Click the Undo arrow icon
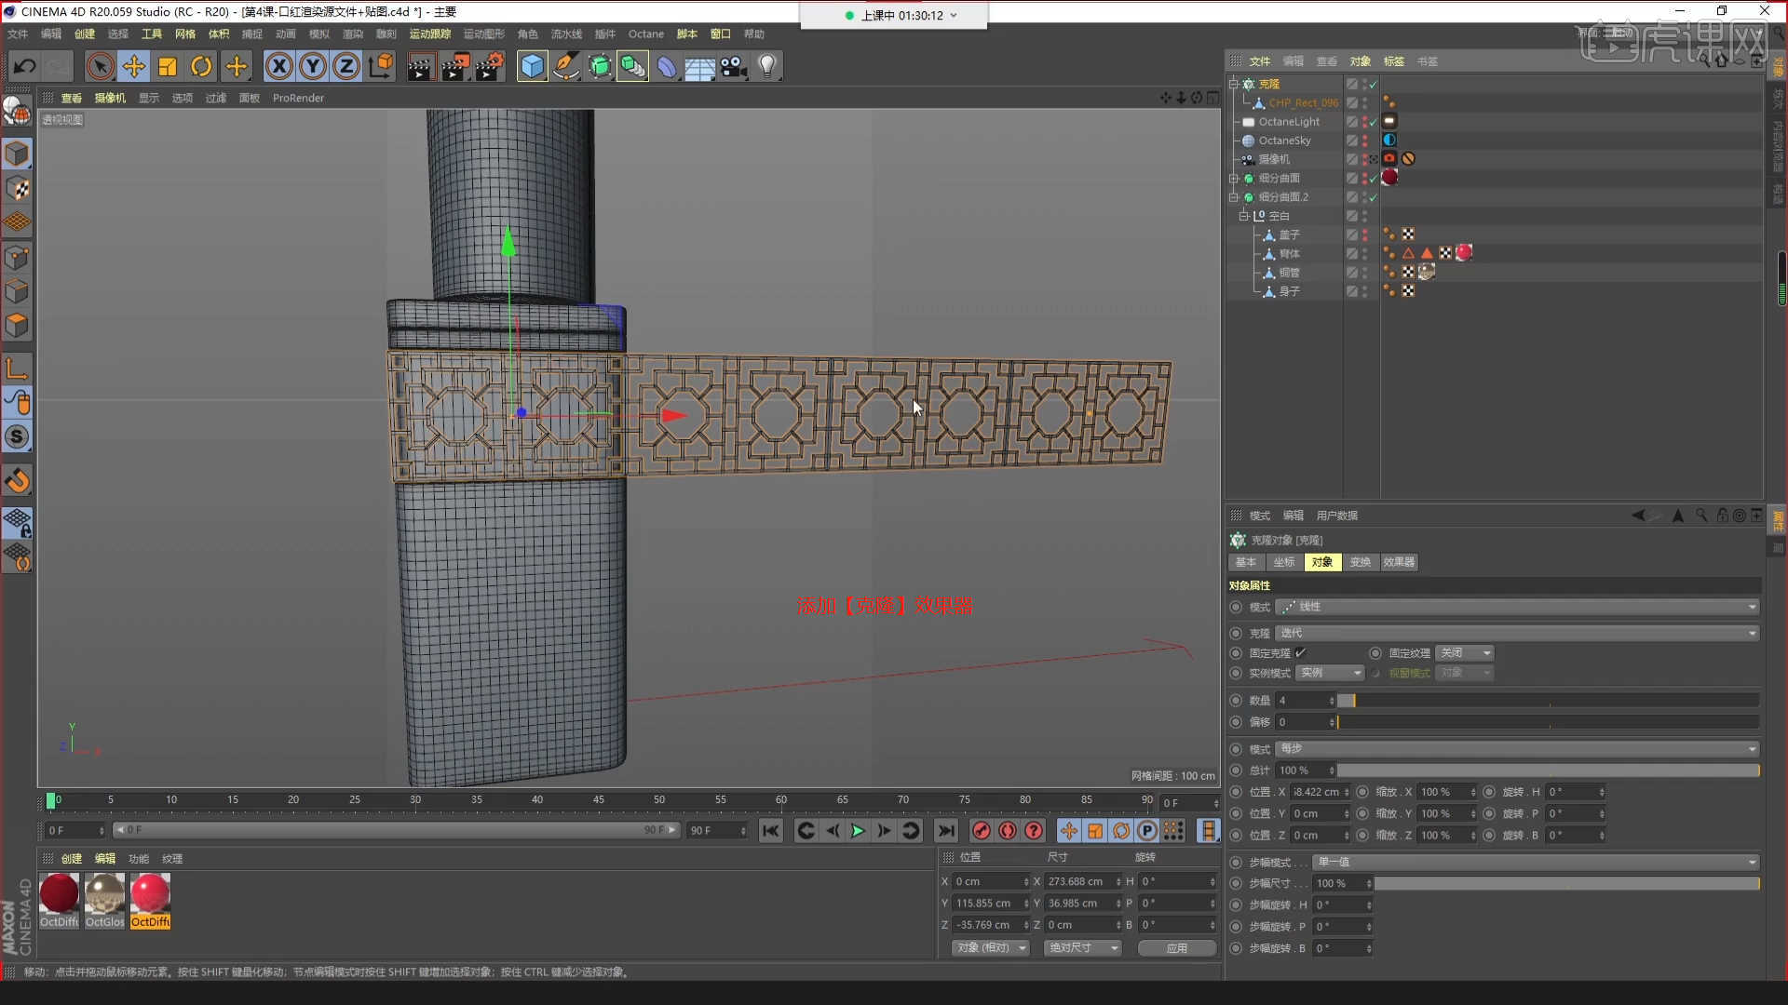 click(25, 66)
